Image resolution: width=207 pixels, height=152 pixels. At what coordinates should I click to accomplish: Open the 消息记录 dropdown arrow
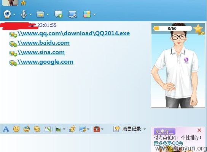(145, 129)
